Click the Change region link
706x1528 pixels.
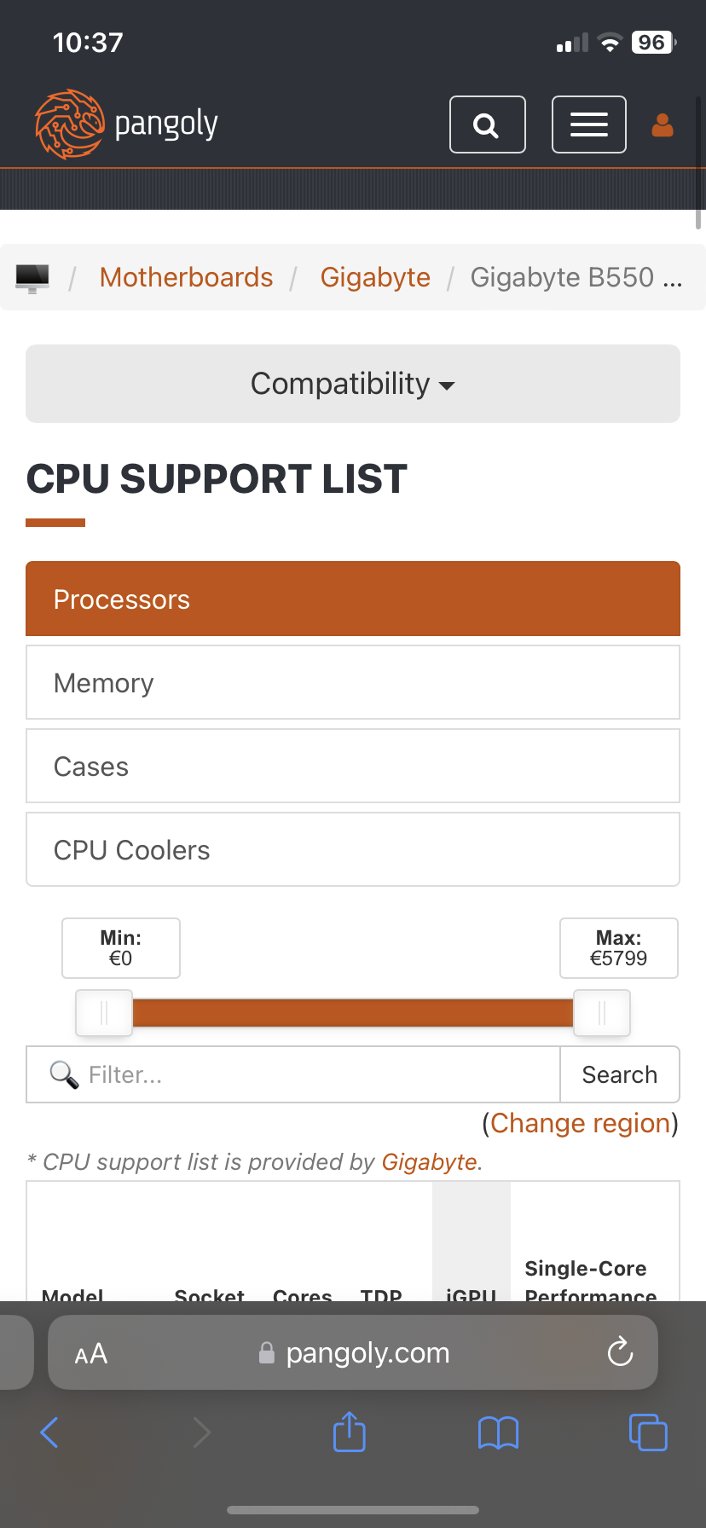580,1123
